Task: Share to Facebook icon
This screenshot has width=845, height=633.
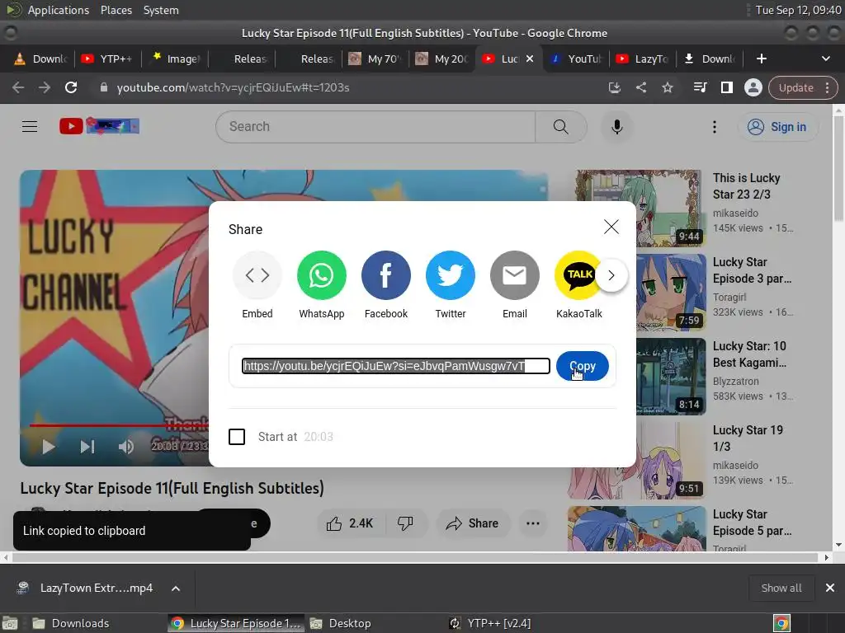Action: click(386, 275)
